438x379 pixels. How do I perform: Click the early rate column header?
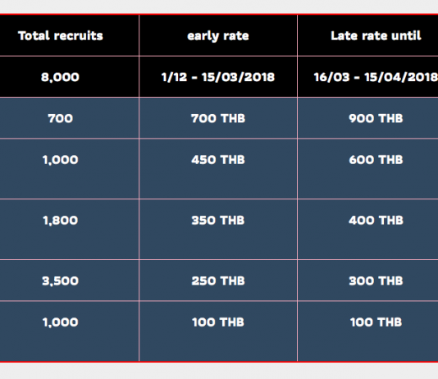218,35
